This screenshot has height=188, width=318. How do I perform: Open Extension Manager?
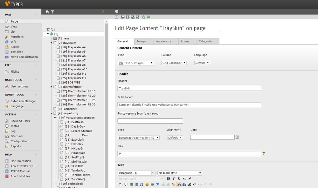(23, 101)
